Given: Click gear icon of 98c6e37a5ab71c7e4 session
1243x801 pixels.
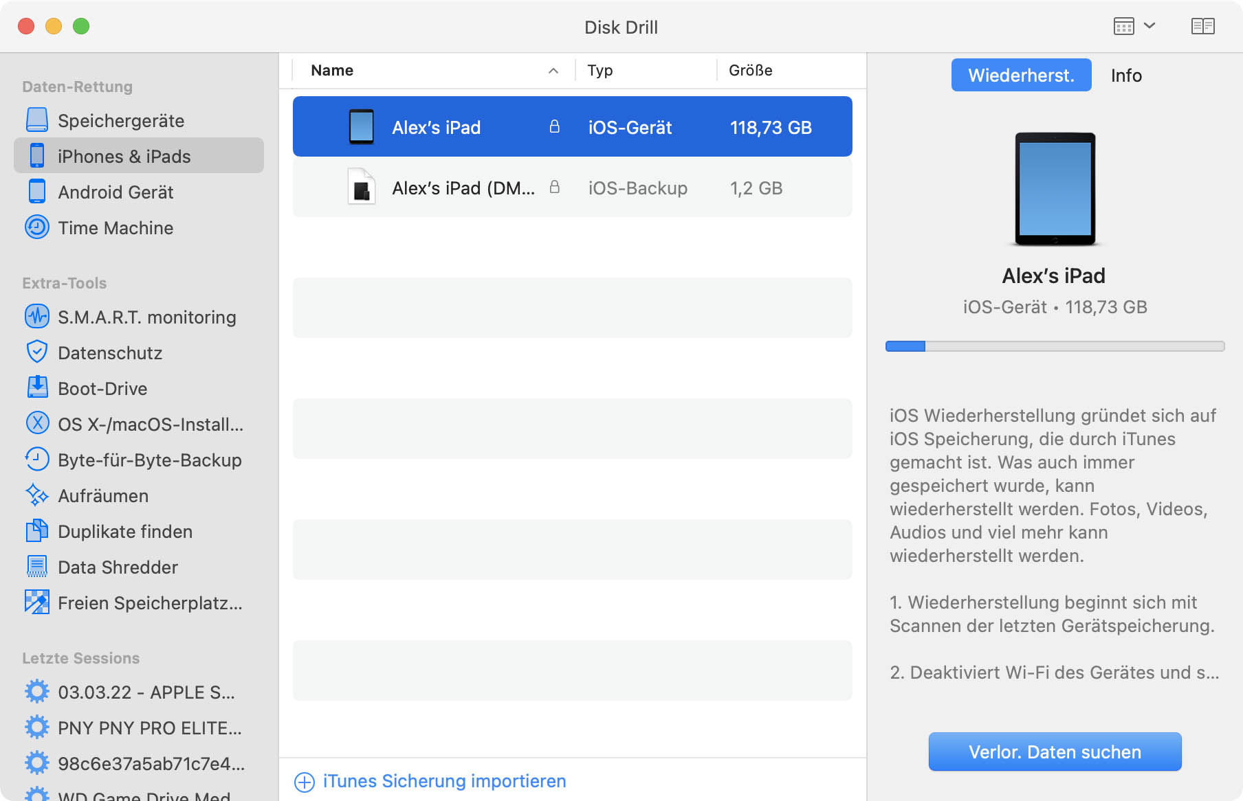Looking at the screenshot, I should tap(37, 763).
